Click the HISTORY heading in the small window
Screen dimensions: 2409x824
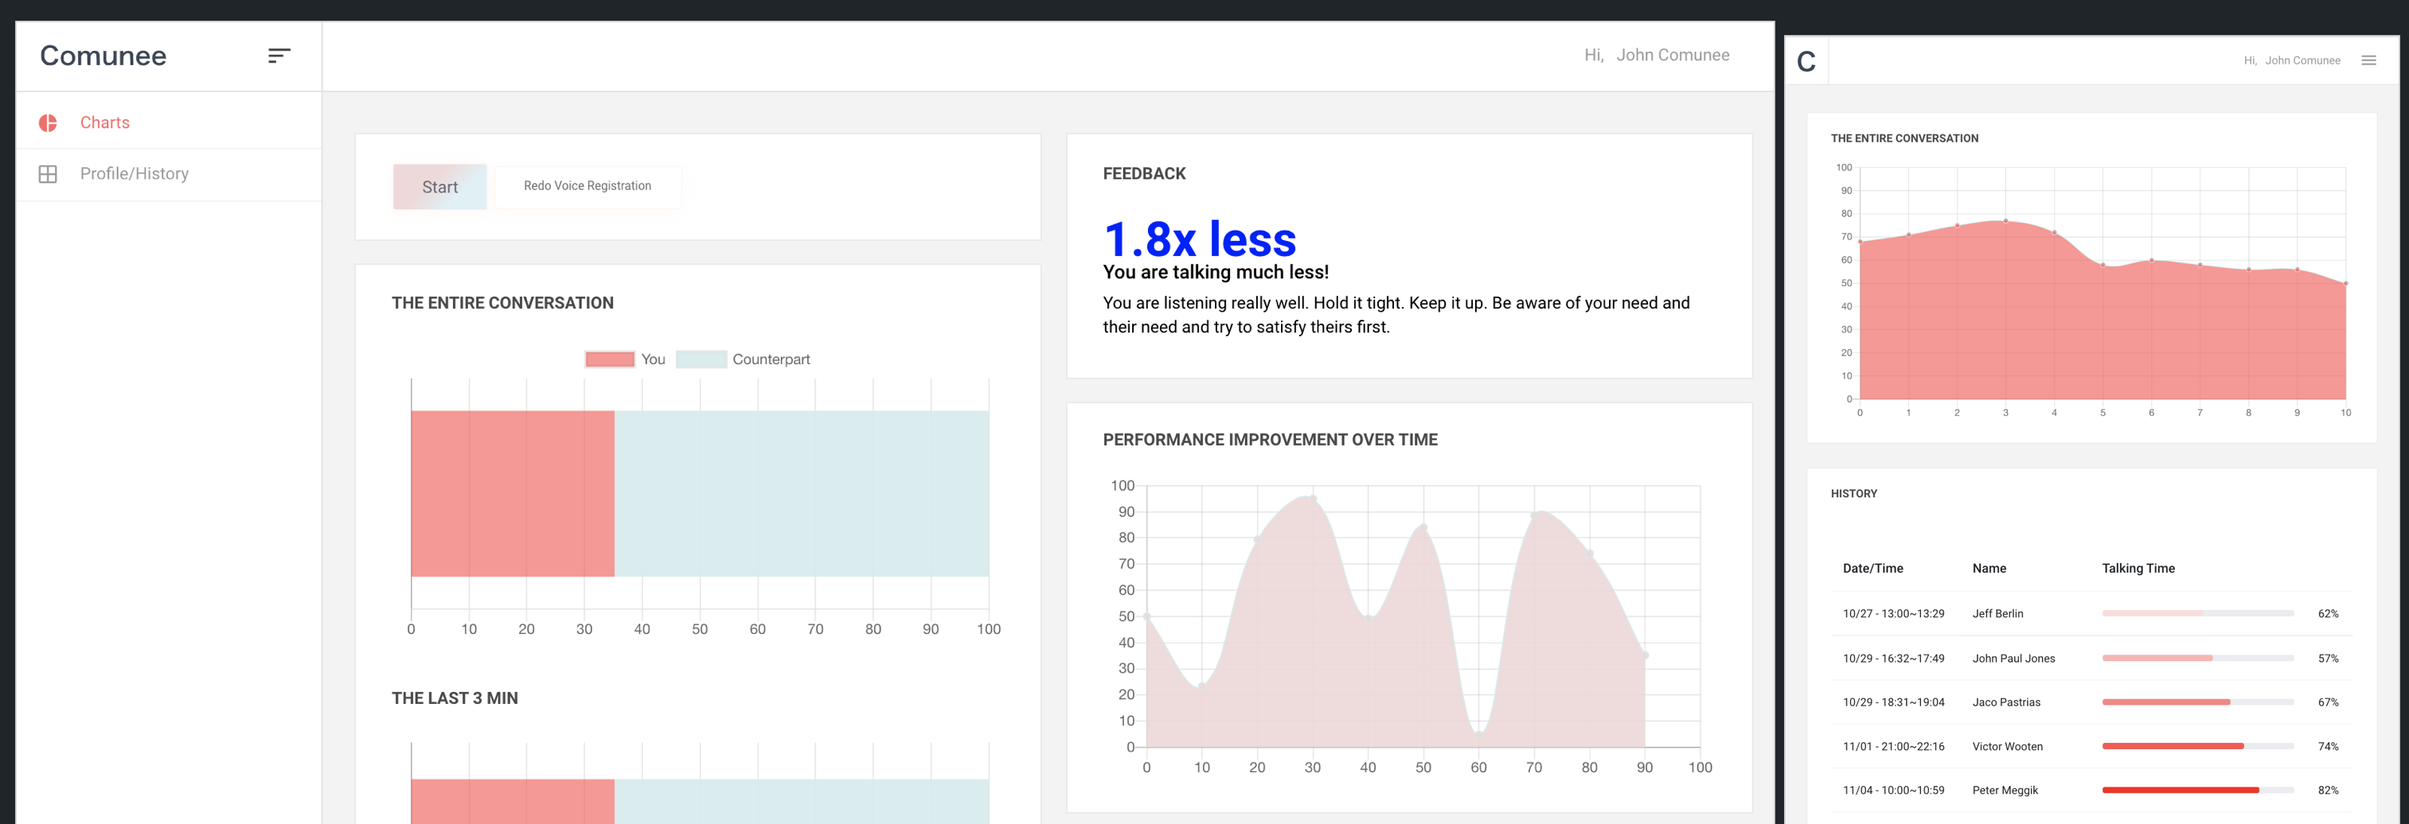click(1853, 494)
